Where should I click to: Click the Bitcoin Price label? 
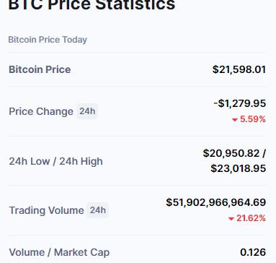(40, 69)
